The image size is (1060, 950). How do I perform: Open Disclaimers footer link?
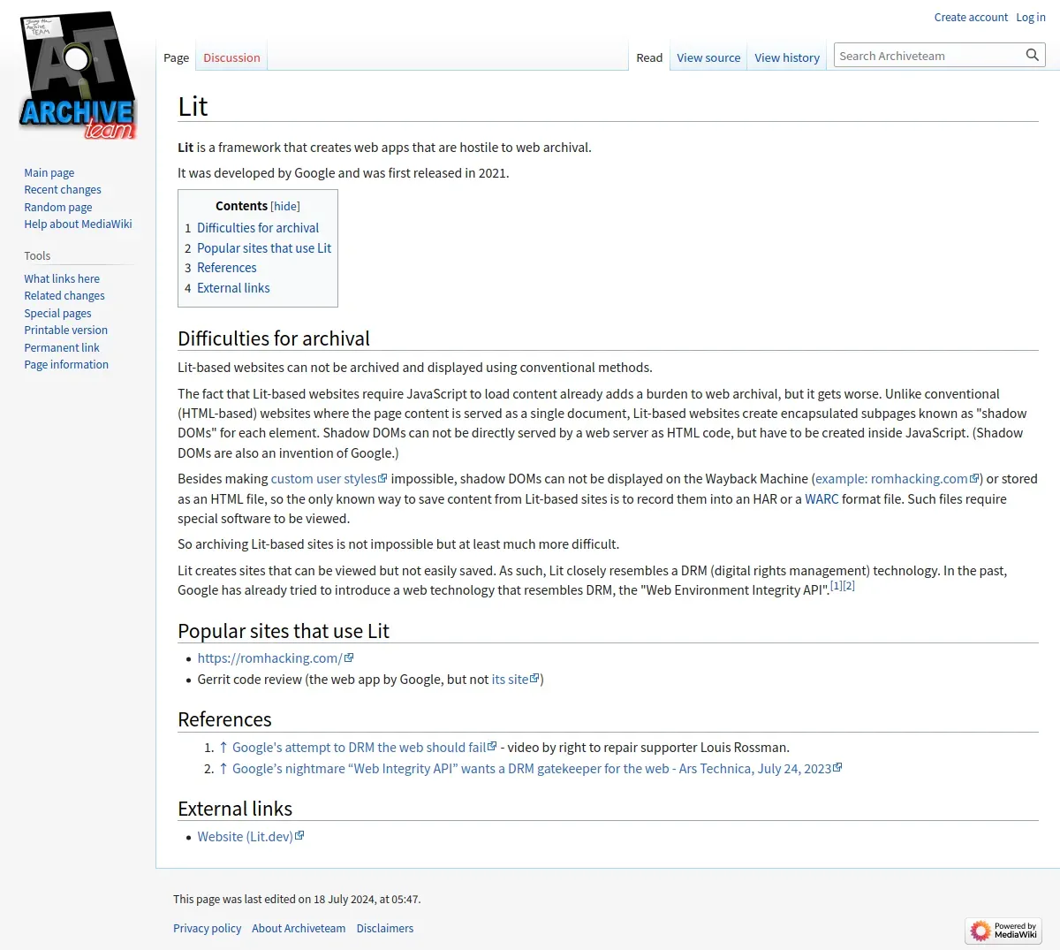(385, 928)
